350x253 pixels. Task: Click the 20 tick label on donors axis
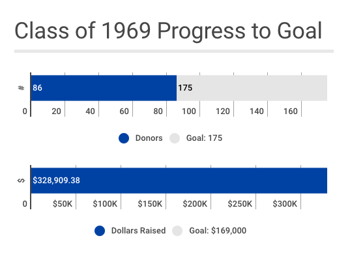pyautogui.click(x=56, y=112)
